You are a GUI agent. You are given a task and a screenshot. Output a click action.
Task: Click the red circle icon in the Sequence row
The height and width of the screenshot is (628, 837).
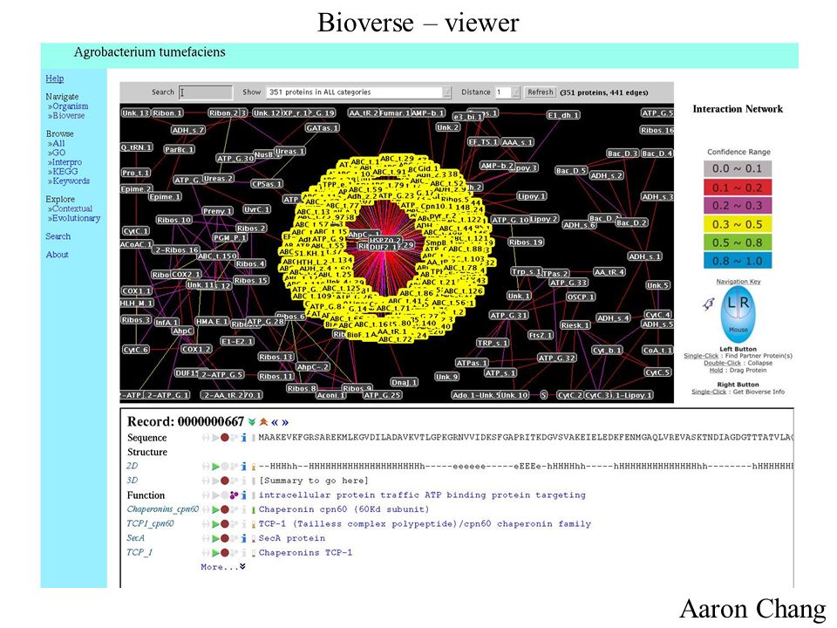(x=225, y=438)
